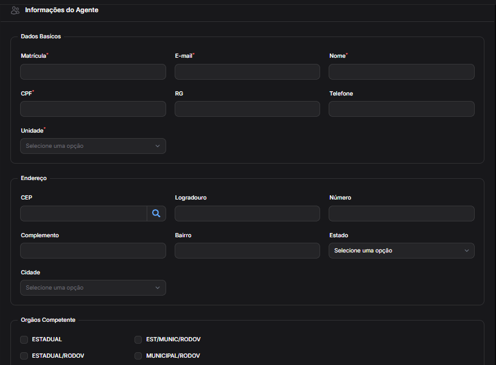
Task: Enable the ESTADUAL/RODOV checkbox
Action: tap(24, 356)
